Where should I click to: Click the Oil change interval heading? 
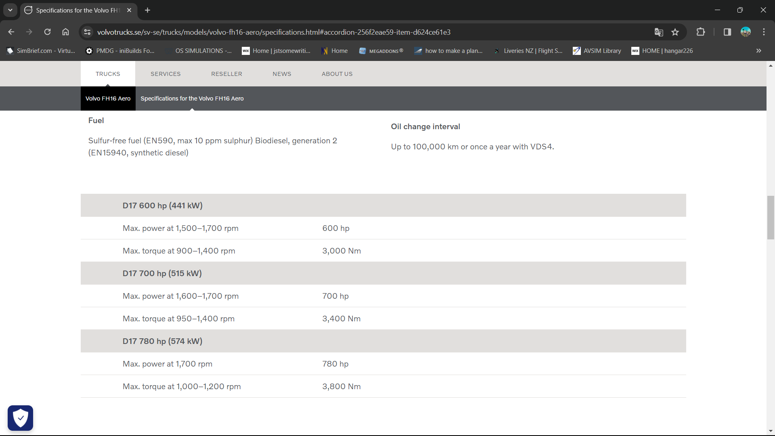425,126
